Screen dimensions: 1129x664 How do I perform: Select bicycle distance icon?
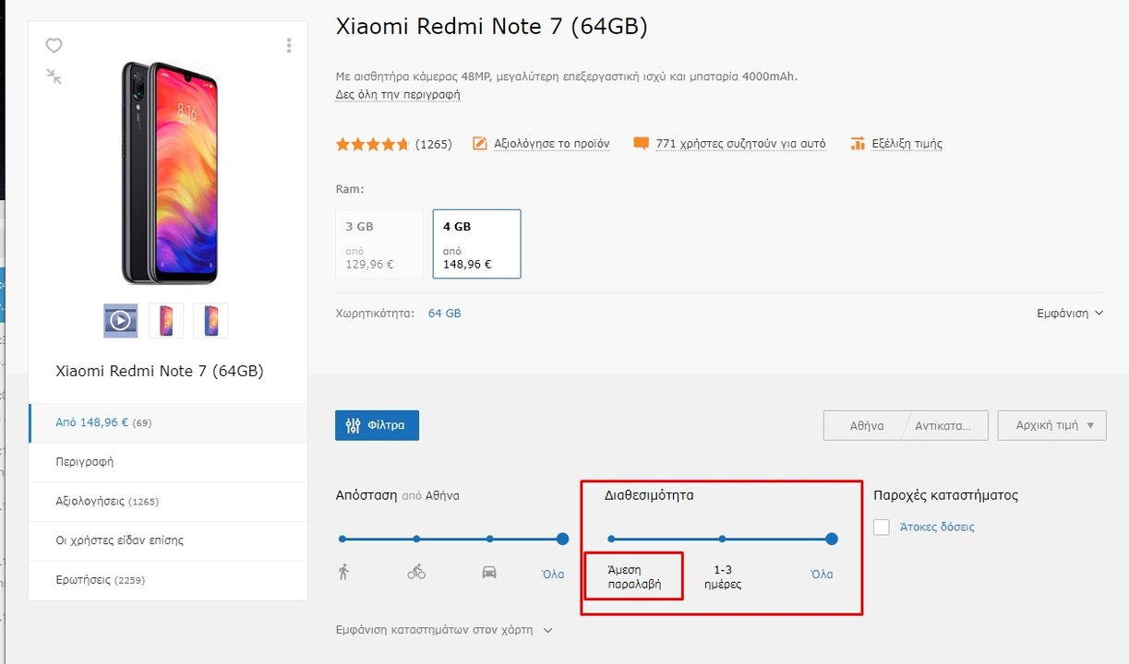point(416,572)
